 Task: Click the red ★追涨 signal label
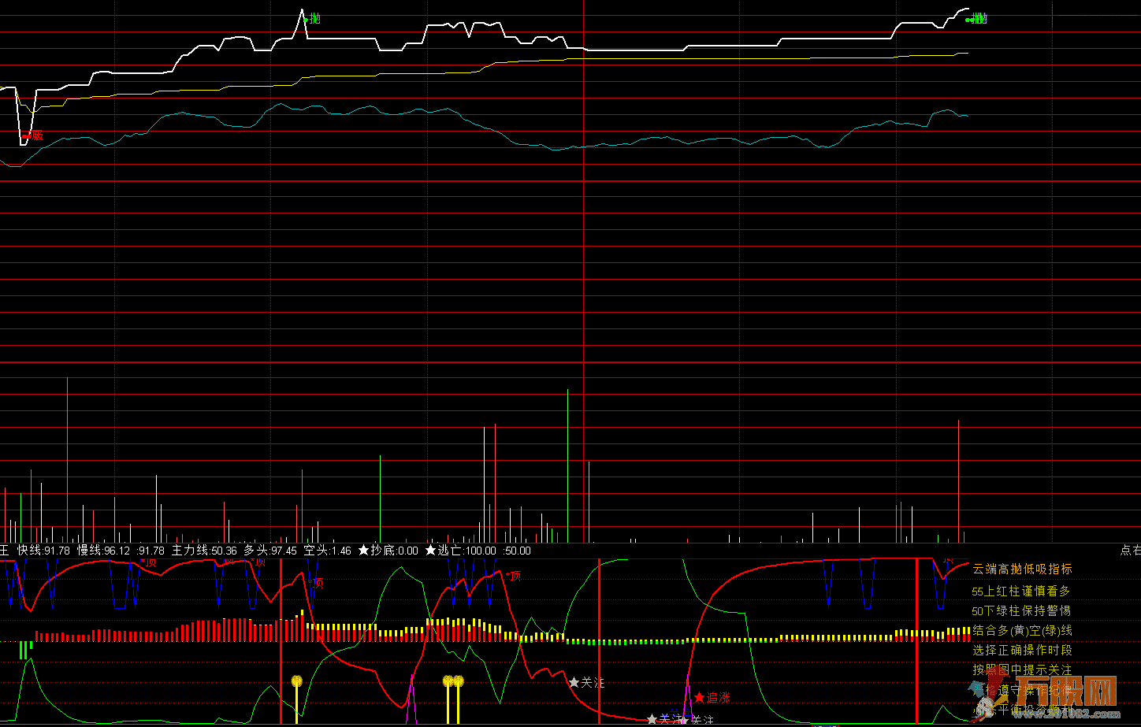tap(712, 697)
